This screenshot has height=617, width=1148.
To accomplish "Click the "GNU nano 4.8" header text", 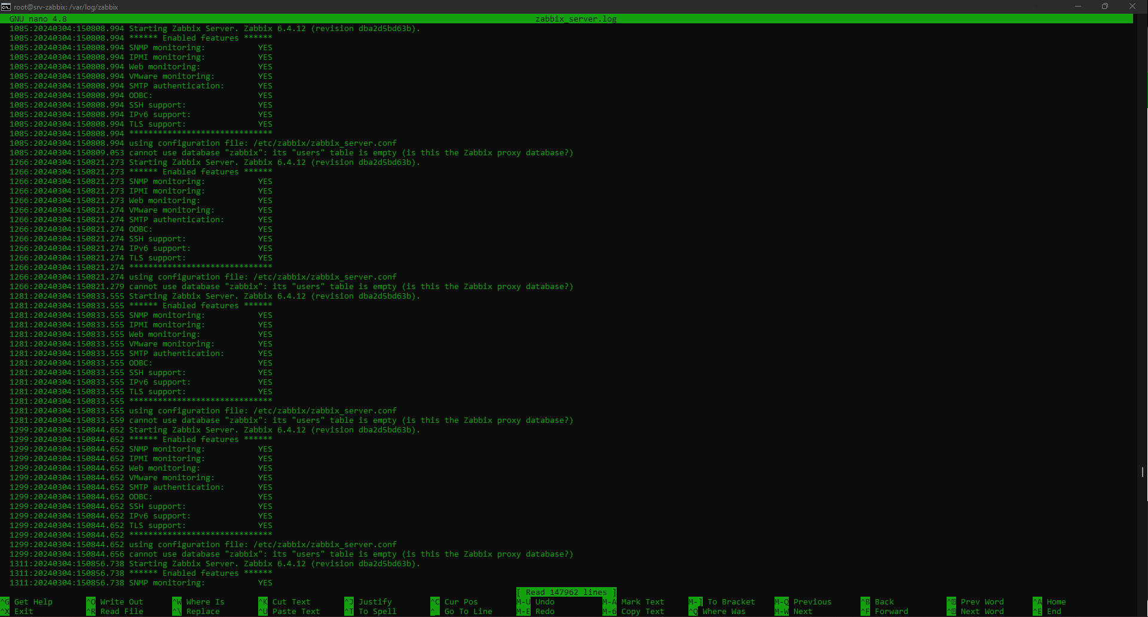I will tap(38, 19).
